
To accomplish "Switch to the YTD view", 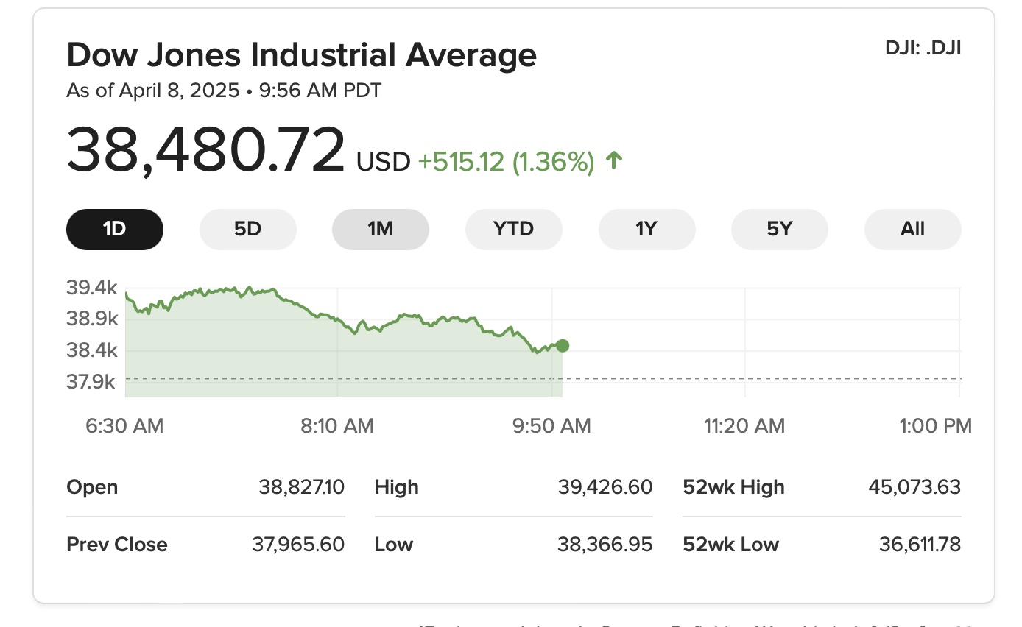I will tap(513, 229).
